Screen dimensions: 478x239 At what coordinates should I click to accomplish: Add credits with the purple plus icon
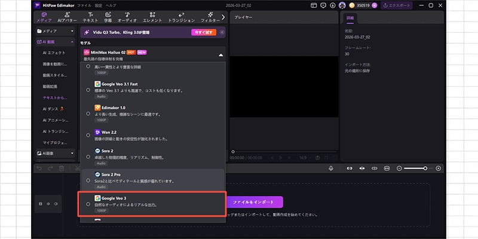375,5
